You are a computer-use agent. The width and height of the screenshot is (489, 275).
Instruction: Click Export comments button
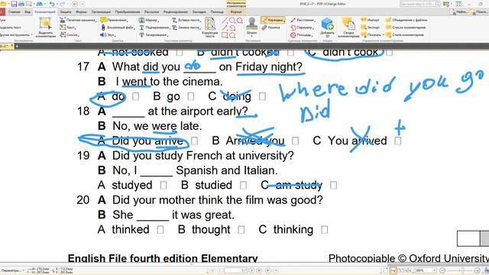point(370,27)
